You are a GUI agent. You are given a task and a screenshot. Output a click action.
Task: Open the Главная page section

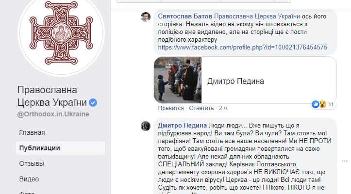click(32, 132)
